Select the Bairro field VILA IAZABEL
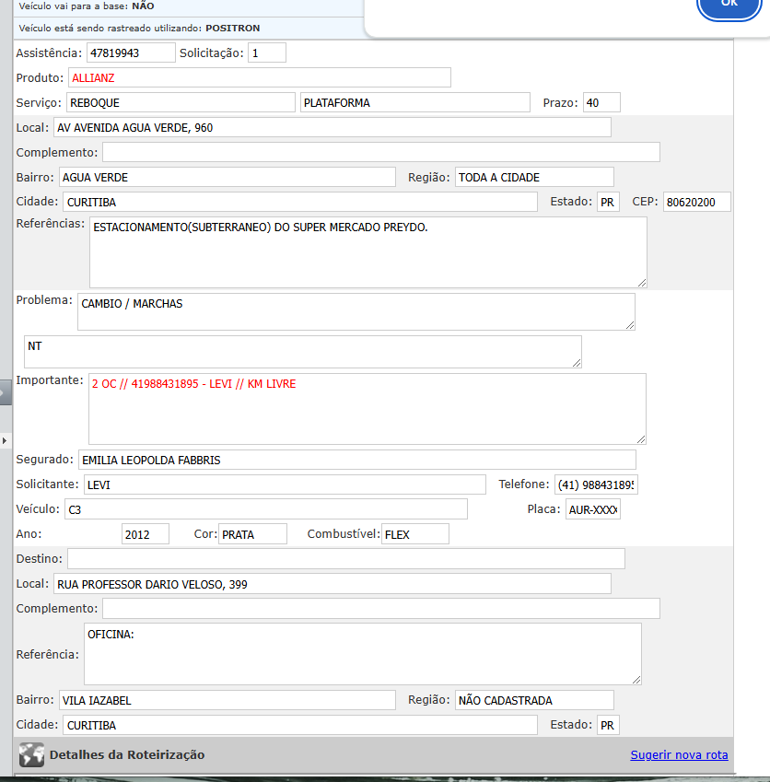The image size is (770, 782). [227, 700]
